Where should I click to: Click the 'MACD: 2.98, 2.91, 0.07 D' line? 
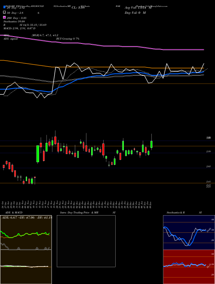[x=19, y=28]
